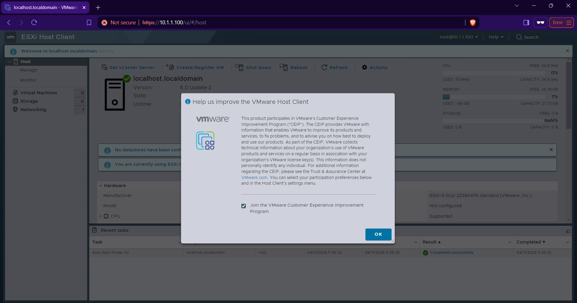
Task: Sort by Task column header
Action: [x=97, y=242]
